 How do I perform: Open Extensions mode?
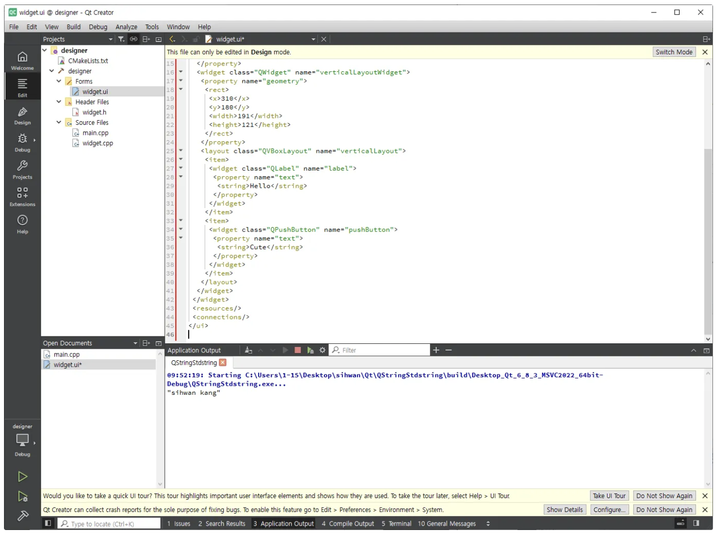pos(22,197)
